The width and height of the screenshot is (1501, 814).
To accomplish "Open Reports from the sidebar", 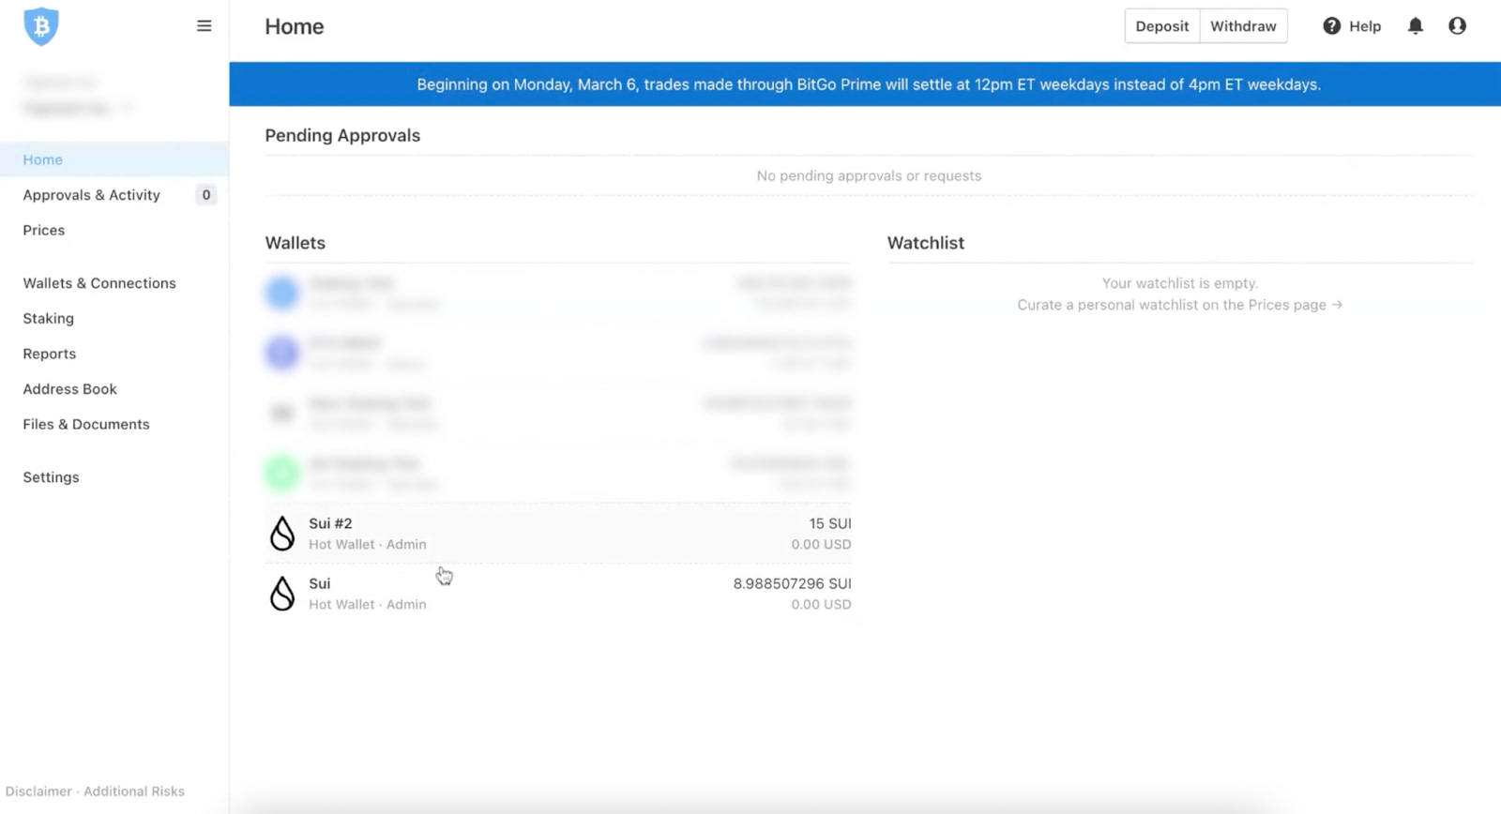I will pyautogui.click(x=50, y=354).
